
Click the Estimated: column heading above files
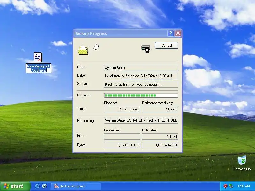pos(150,130)
